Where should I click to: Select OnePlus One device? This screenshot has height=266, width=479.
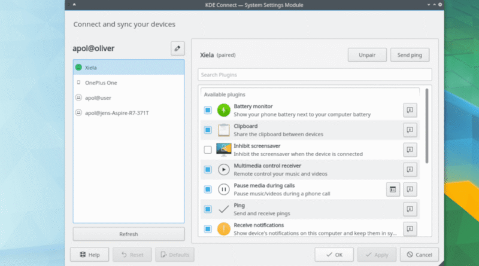click(129, 82)
